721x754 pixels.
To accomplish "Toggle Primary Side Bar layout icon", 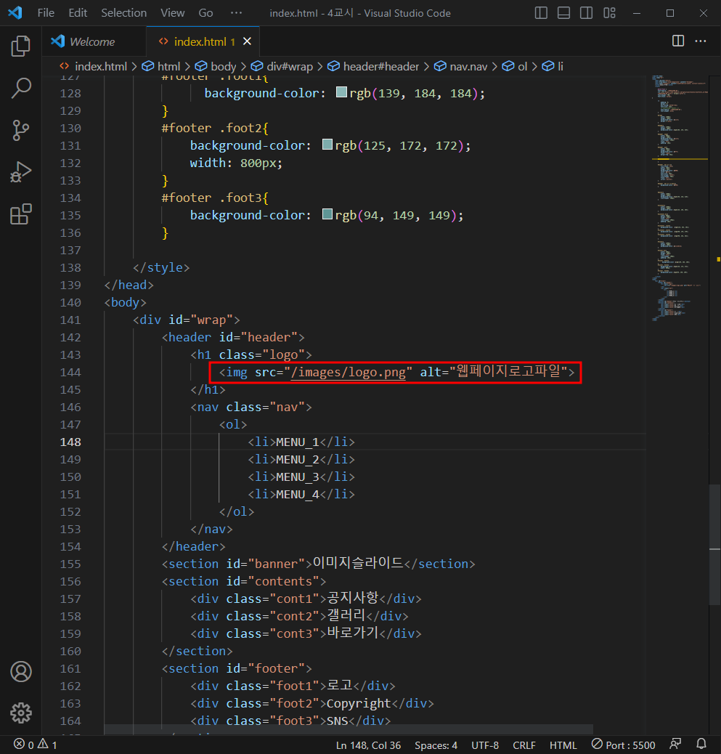I will [x=541, y=13].
